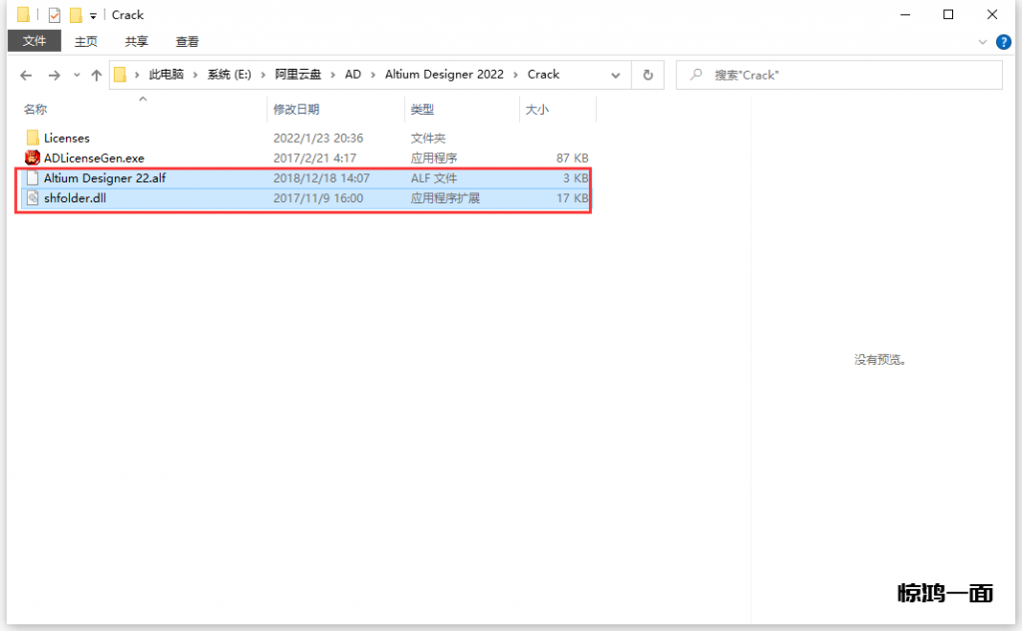The image size is (1022, 631).
Task: Expand the ribbon with the chevron
Action: 983,42
